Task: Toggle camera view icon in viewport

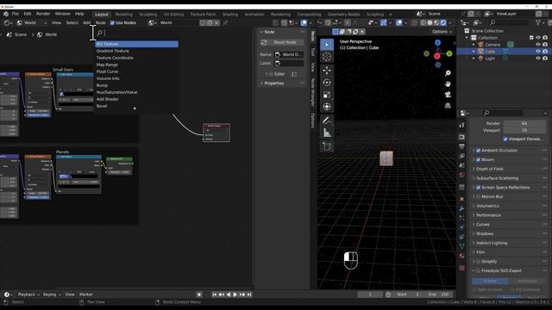Action: [x=448, y=95]
